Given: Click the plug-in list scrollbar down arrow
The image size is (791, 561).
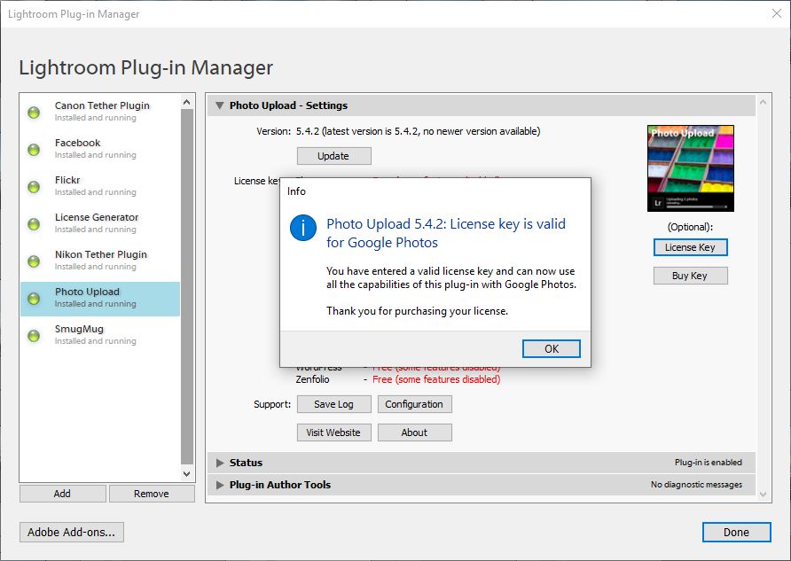Looking at the screenshot, I should (187, 474).
